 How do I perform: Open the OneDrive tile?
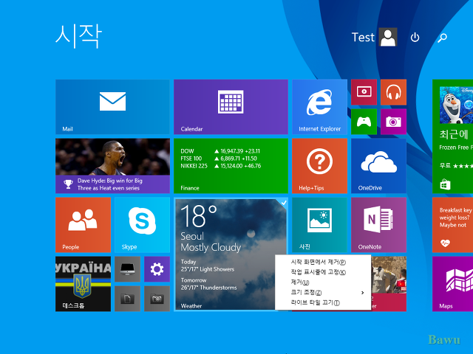click(378, 165)
